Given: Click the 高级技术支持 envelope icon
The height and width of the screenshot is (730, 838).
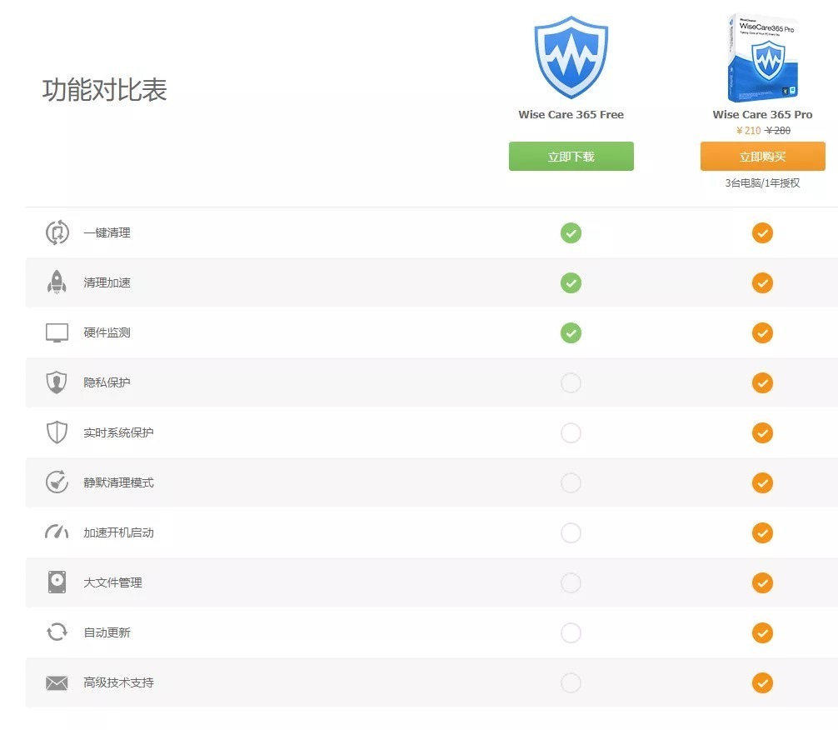Looking at the screenshot, I should tap(56, 682).
